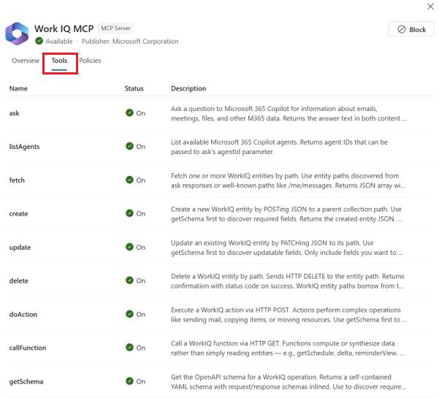
Task: Click the update tool description text
Action: (287, 248)
